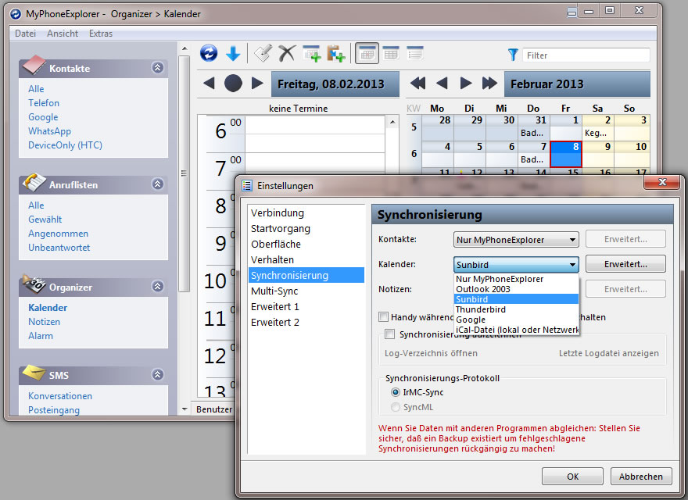
Task: Click the blue refresh sync icon
Action: 209,53
